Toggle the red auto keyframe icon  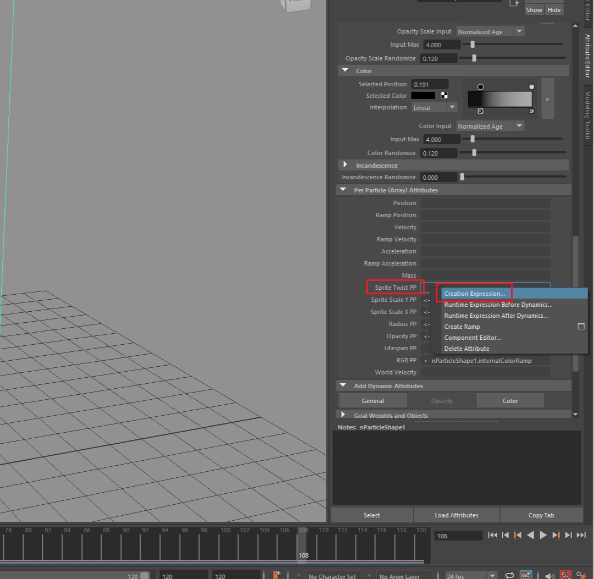[x=565, y=575]
